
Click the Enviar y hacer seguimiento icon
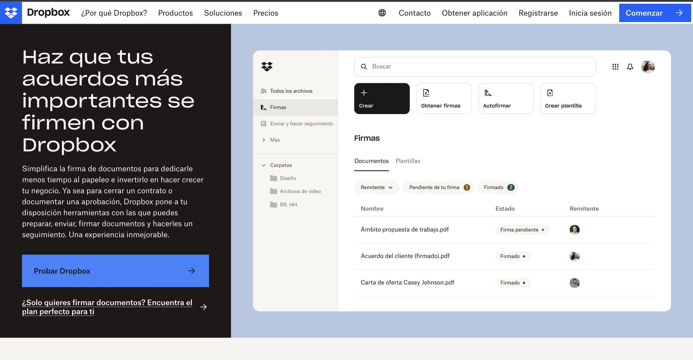point(264,124)
